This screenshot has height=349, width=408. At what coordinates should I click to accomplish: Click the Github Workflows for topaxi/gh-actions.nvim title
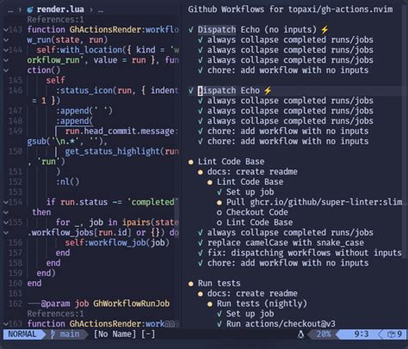pos(290,9)
